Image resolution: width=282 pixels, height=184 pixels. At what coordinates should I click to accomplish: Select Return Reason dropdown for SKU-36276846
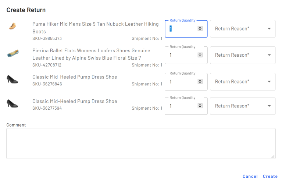pos(243,82)
